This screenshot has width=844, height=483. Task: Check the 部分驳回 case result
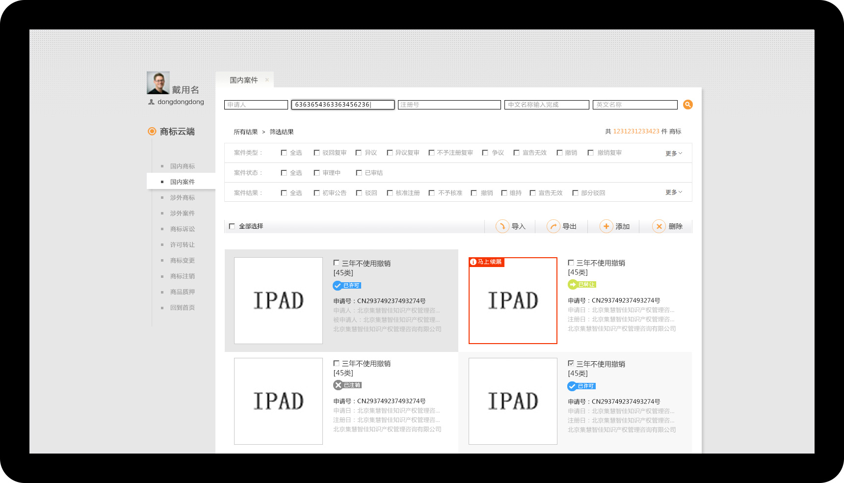tap(575, 193)
